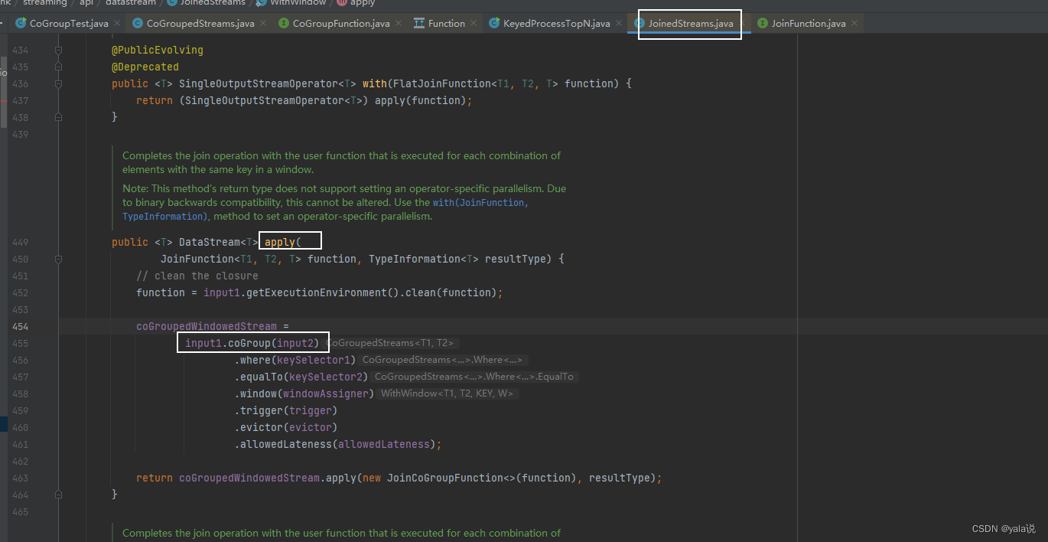This screenshot has width=1048, height=542.
Task: Click .where(keySelector1) call
Action: point(295,360)
